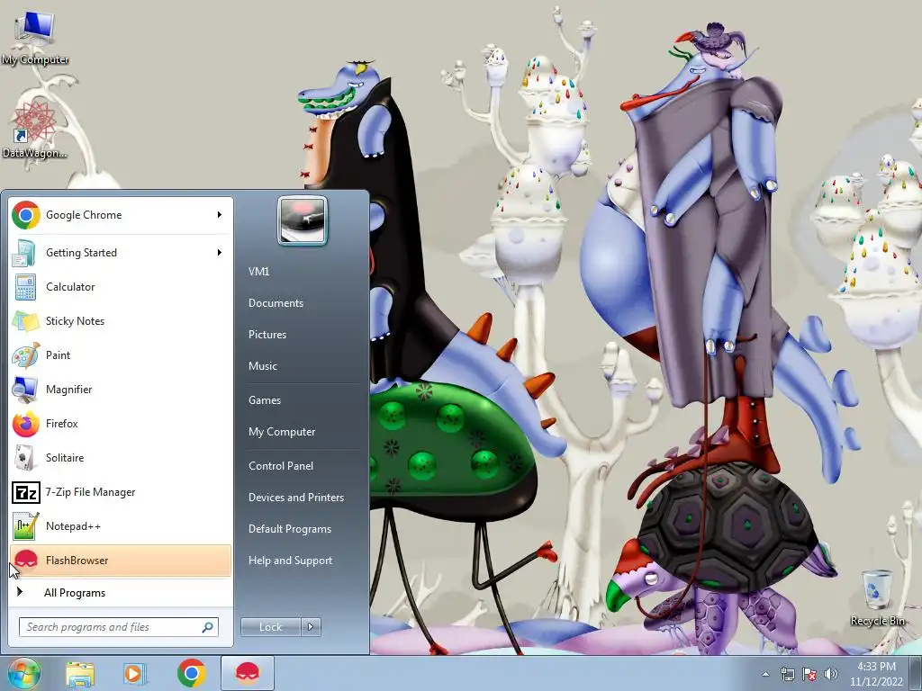Open the Music library link
This screenshot has width=922, height=691.
click(263, 366)
